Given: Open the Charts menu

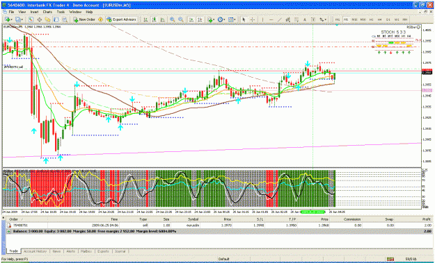Looking at the screenshot, I should click(x=47, y=12).
